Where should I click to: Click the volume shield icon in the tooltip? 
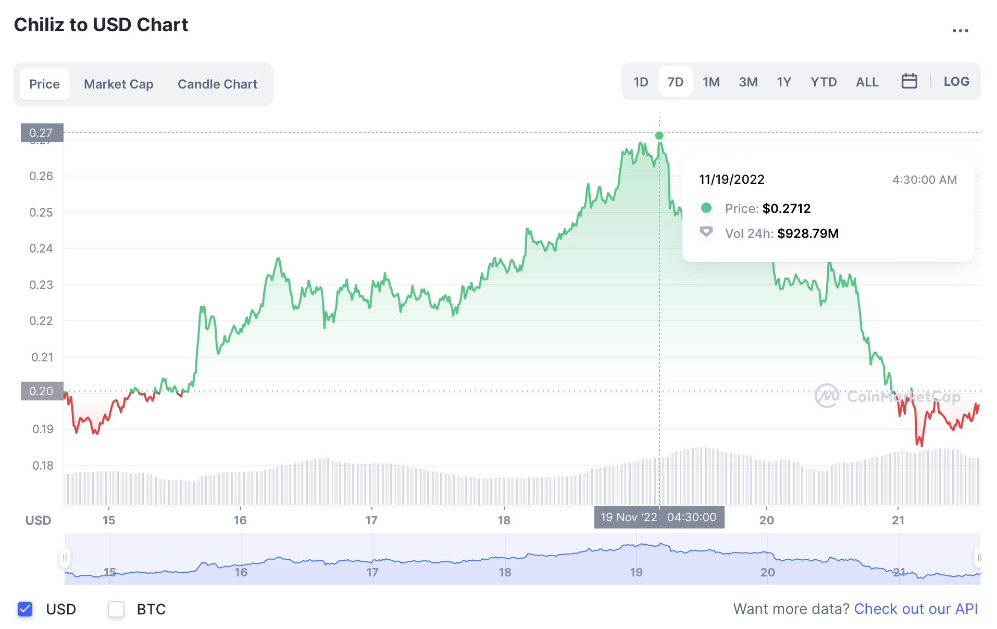(707, 233)
